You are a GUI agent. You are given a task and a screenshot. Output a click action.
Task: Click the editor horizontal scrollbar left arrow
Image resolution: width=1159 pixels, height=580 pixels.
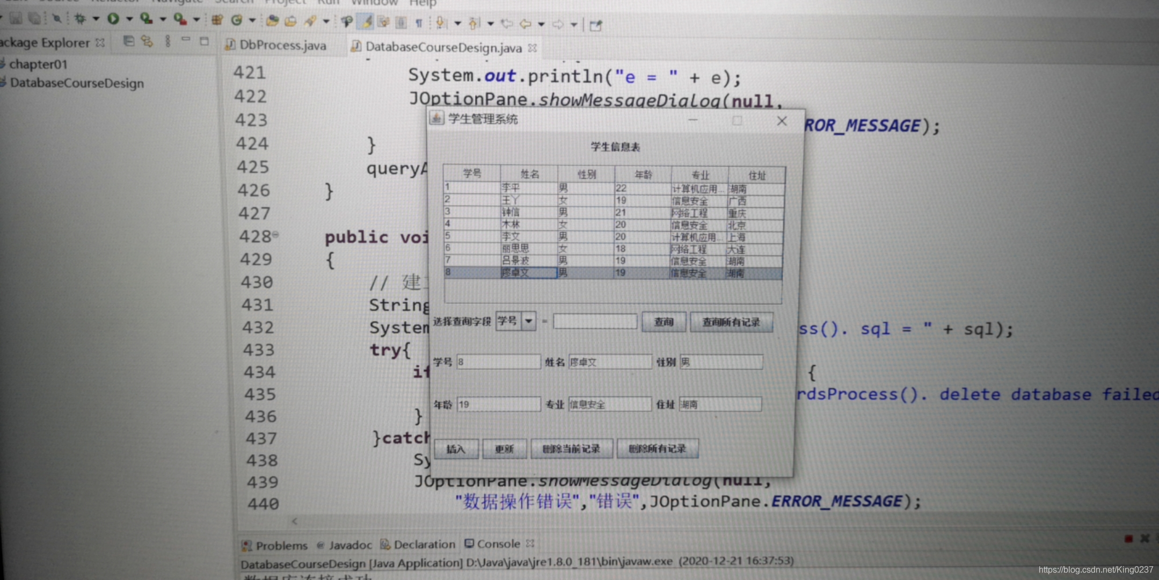pos(294,521)
